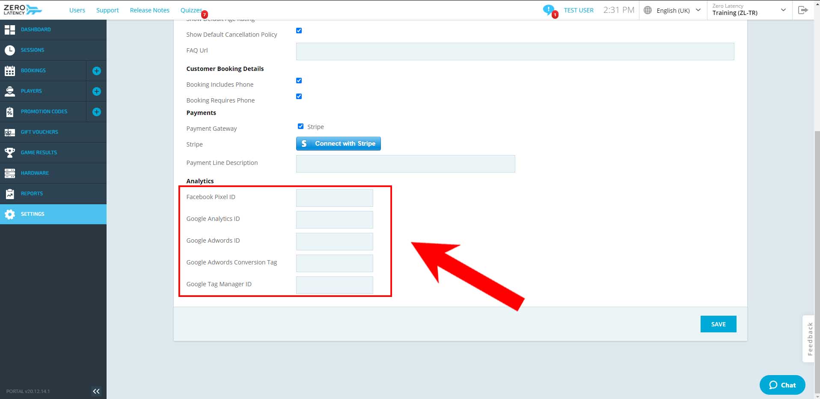Click the Settings gear icon
This screenshot has width=820, height=399.
(x=10, y=214)
